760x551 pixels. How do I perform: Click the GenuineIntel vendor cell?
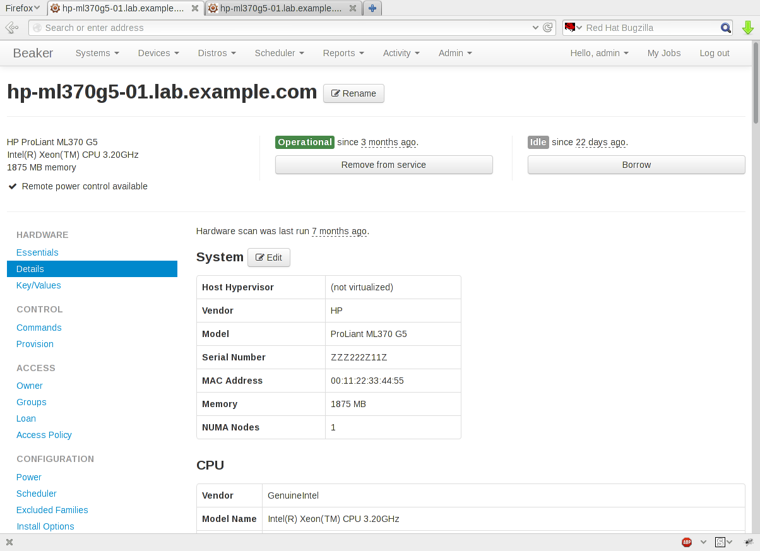click(x=504, y=495)
